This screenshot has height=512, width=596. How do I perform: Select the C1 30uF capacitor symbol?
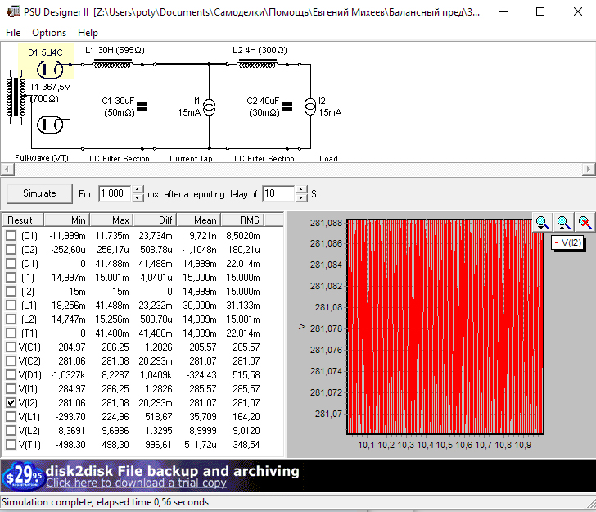[142, 106]
